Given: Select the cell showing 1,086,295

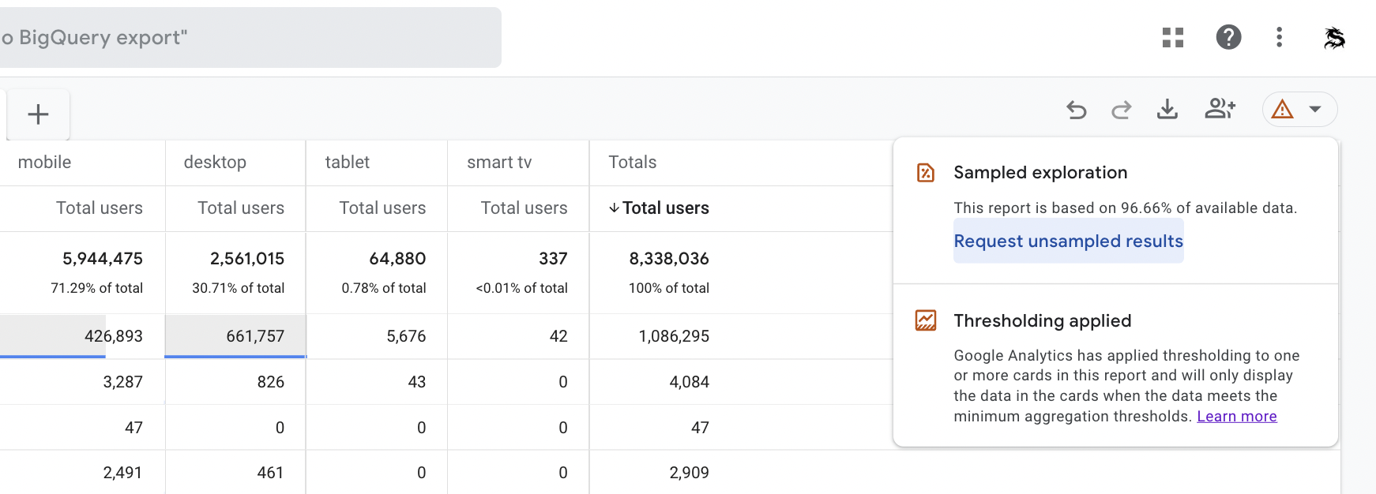Looking at the screenshot, I should (x=674, y=336).
